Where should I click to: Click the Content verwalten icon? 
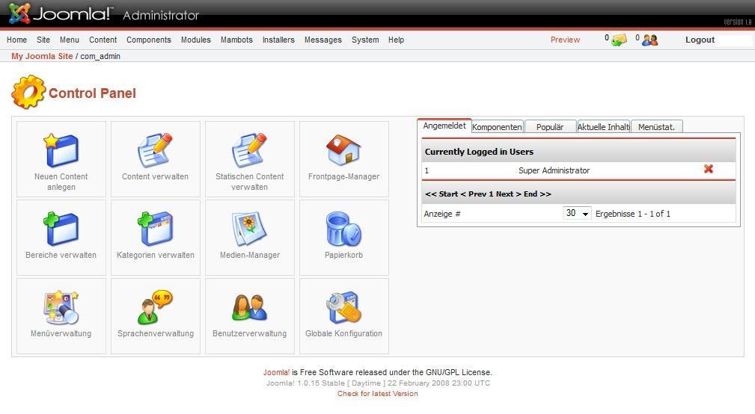pyautogui.click(x=155, y=150)
